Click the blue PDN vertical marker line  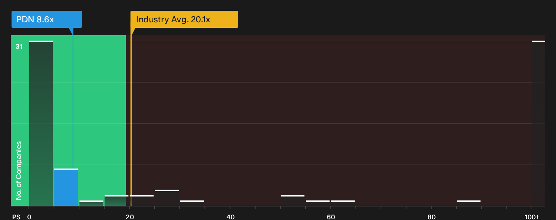[x=73, y=102]
